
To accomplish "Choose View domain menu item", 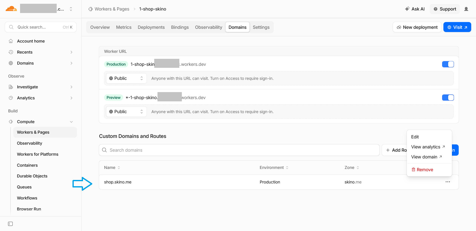I will pyautogui.click(x=429, y=157).
